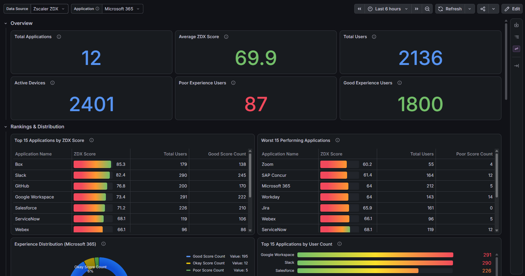Shift time range forward
The width and height of the screenshot is (525, 276).
click(417, 9)
